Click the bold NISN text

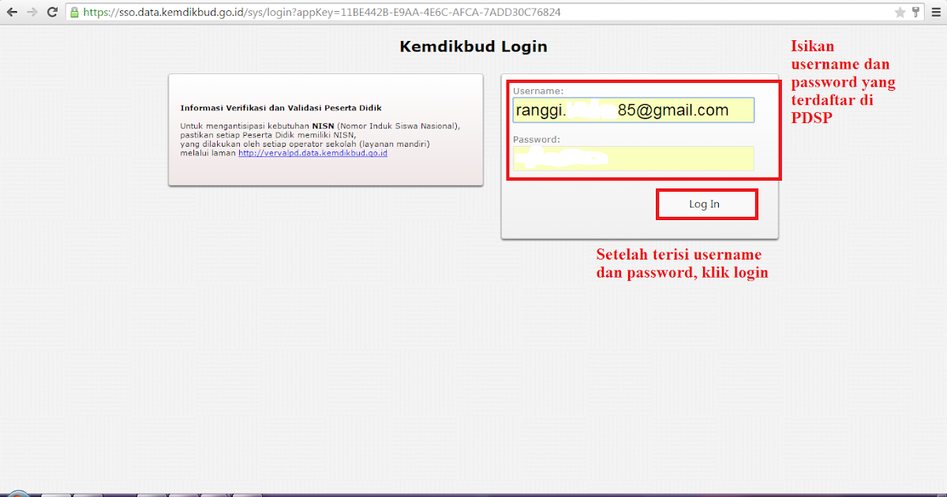point(323,126)
